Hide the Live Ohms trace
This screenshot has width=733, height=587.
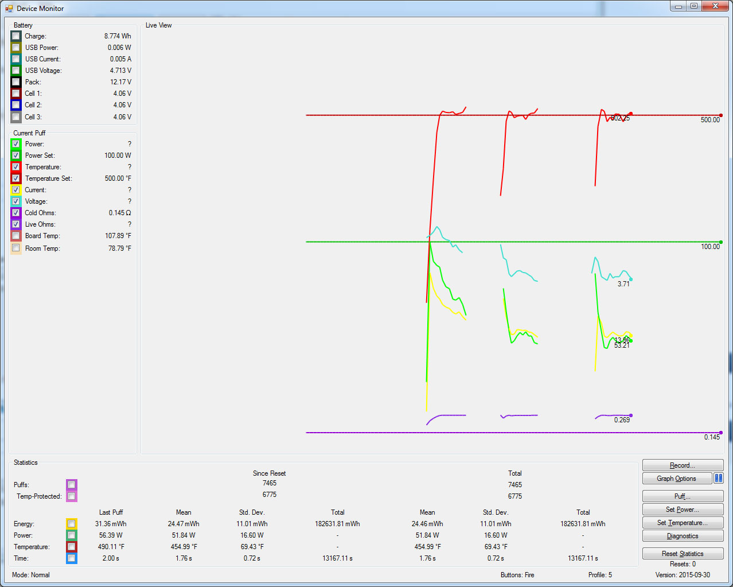(x=16, y=224)
